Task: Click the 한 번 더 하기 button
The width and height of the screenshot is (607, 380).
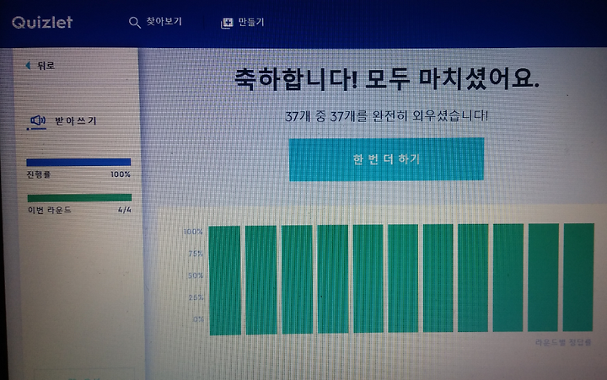Action: [x=386, y=159]
